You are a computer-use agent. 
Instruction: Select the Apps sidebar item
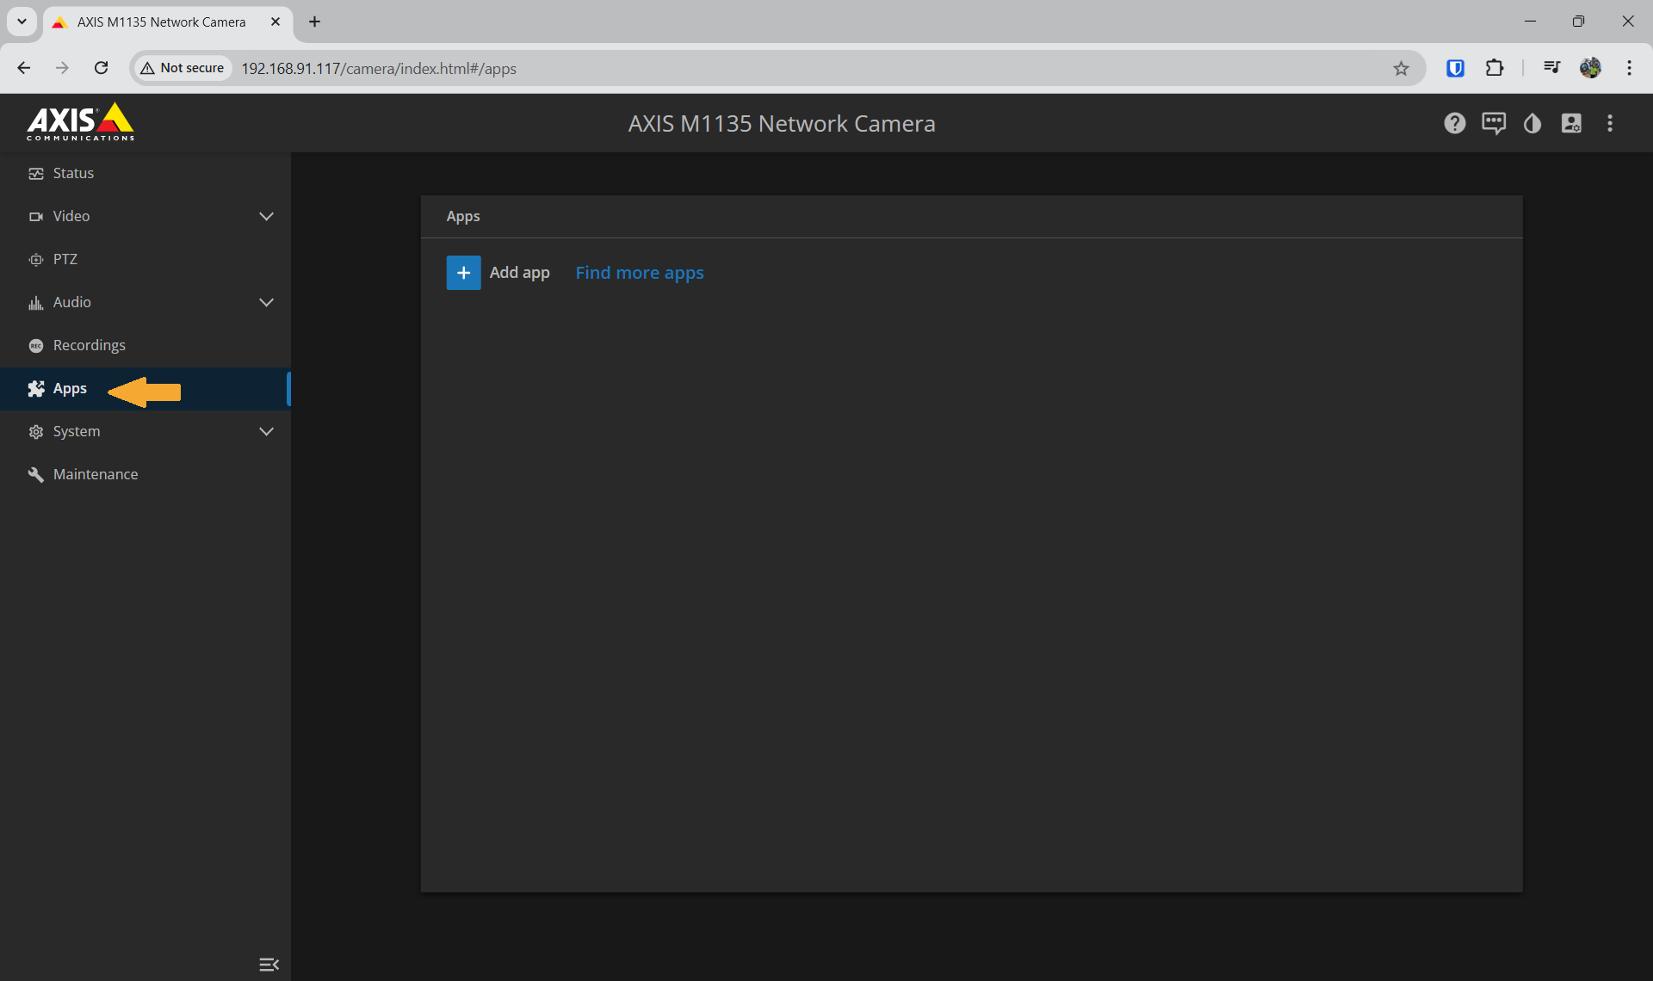pyautogui.click(x=145, y=389)
